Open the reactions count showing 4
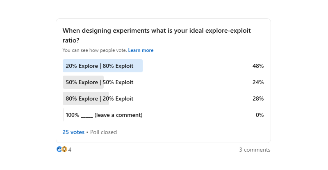 tap(70, 150)
